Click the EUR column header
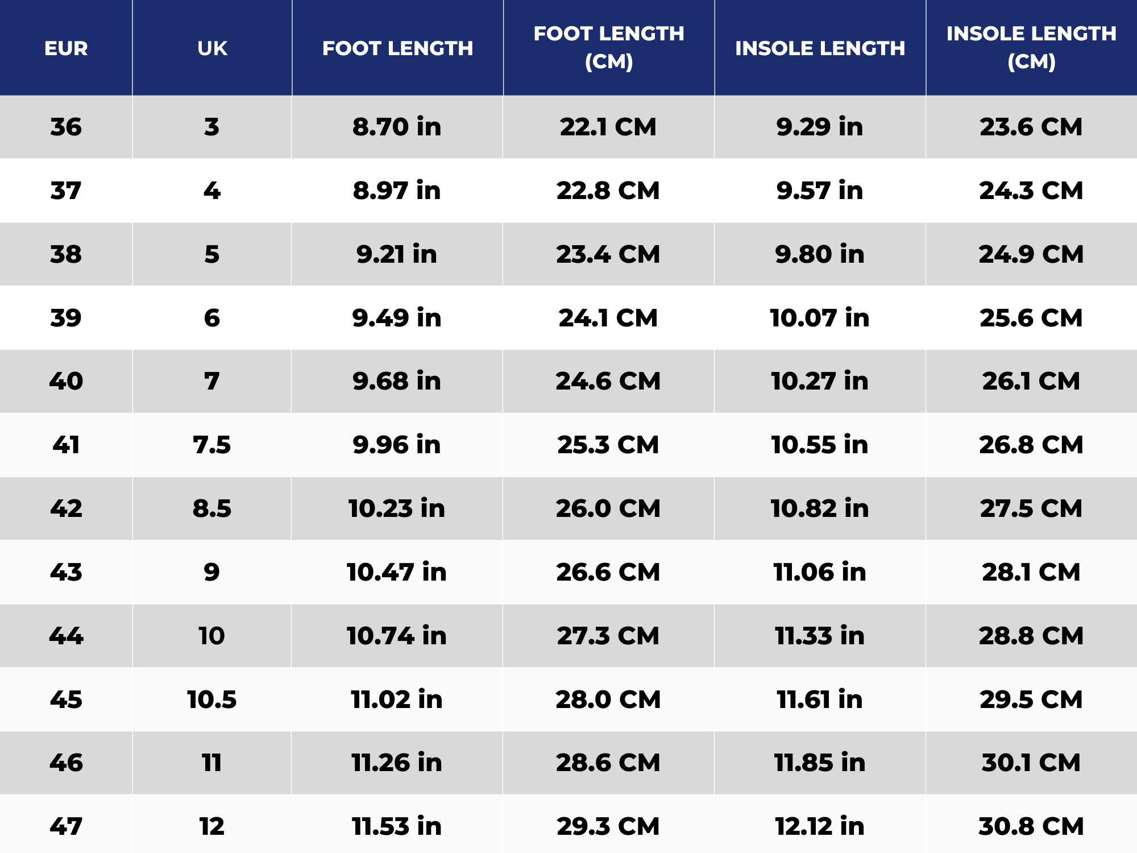This screenshot has width=1137, height=853. pos(66,48)
